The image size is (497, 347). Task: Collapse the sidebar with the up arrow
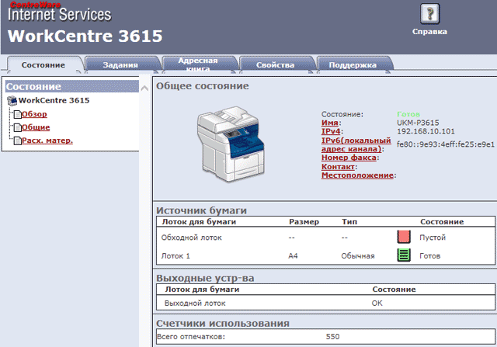coord(144,88)
